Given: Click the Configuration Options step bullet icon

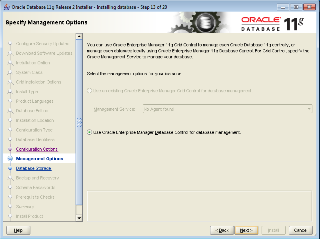Looking at the screenshot, I should click(x=10, y=149).
